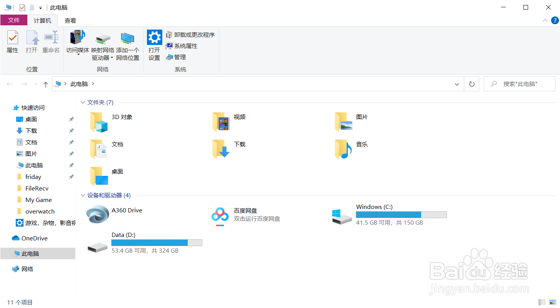
Task: Switch to the View (查看) ribbon tab
Action: 70,21
